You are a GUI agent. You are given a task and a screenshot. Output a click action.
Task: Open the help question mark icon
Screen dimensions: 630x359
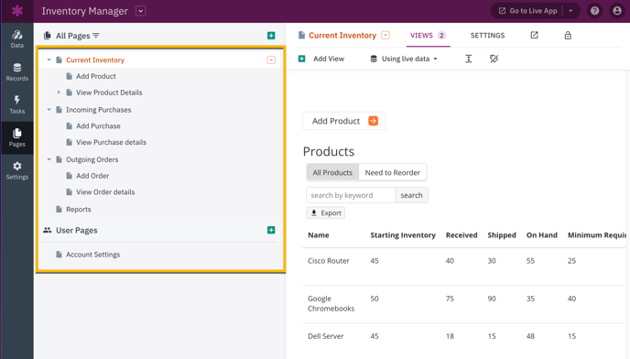pos(594,11)
